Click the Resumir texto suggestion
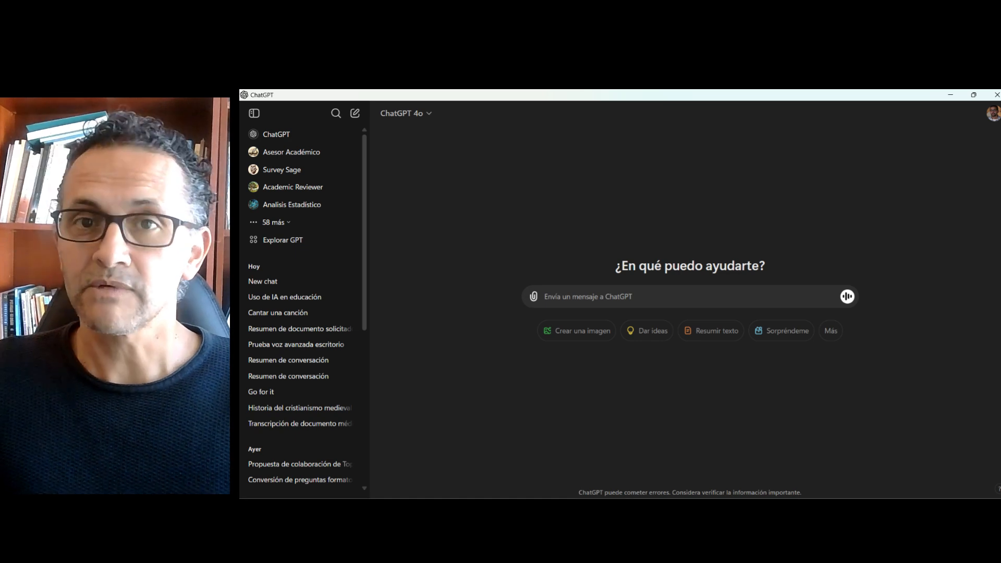 [x=711, y=331]
